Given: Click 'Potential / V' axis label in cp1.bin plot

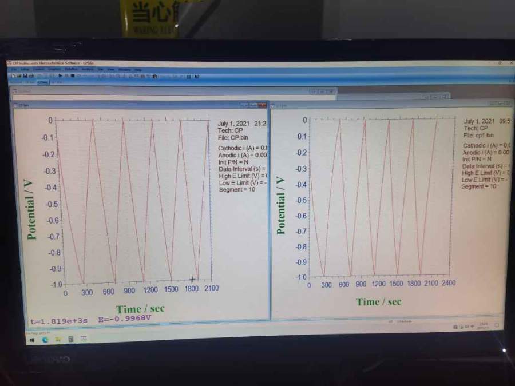Looking at the screenshot, I should pyautogui.click(x=280, y=205).
